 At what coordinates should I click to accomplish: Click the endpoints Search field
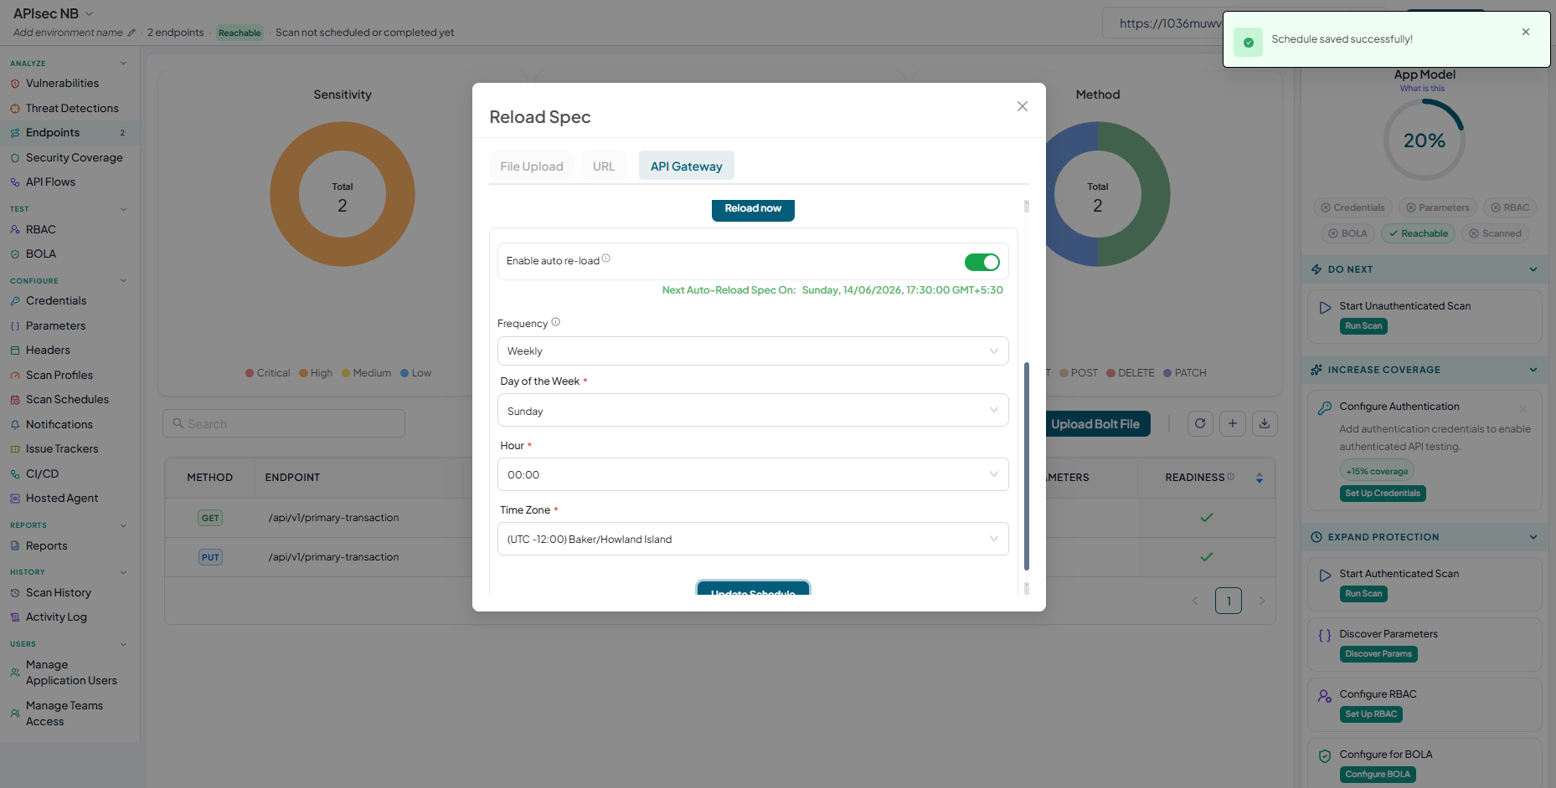click(x=284, y=424)
